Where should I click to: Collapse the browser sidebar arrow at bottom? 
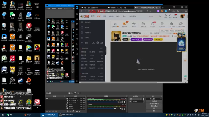pos(77,81)
